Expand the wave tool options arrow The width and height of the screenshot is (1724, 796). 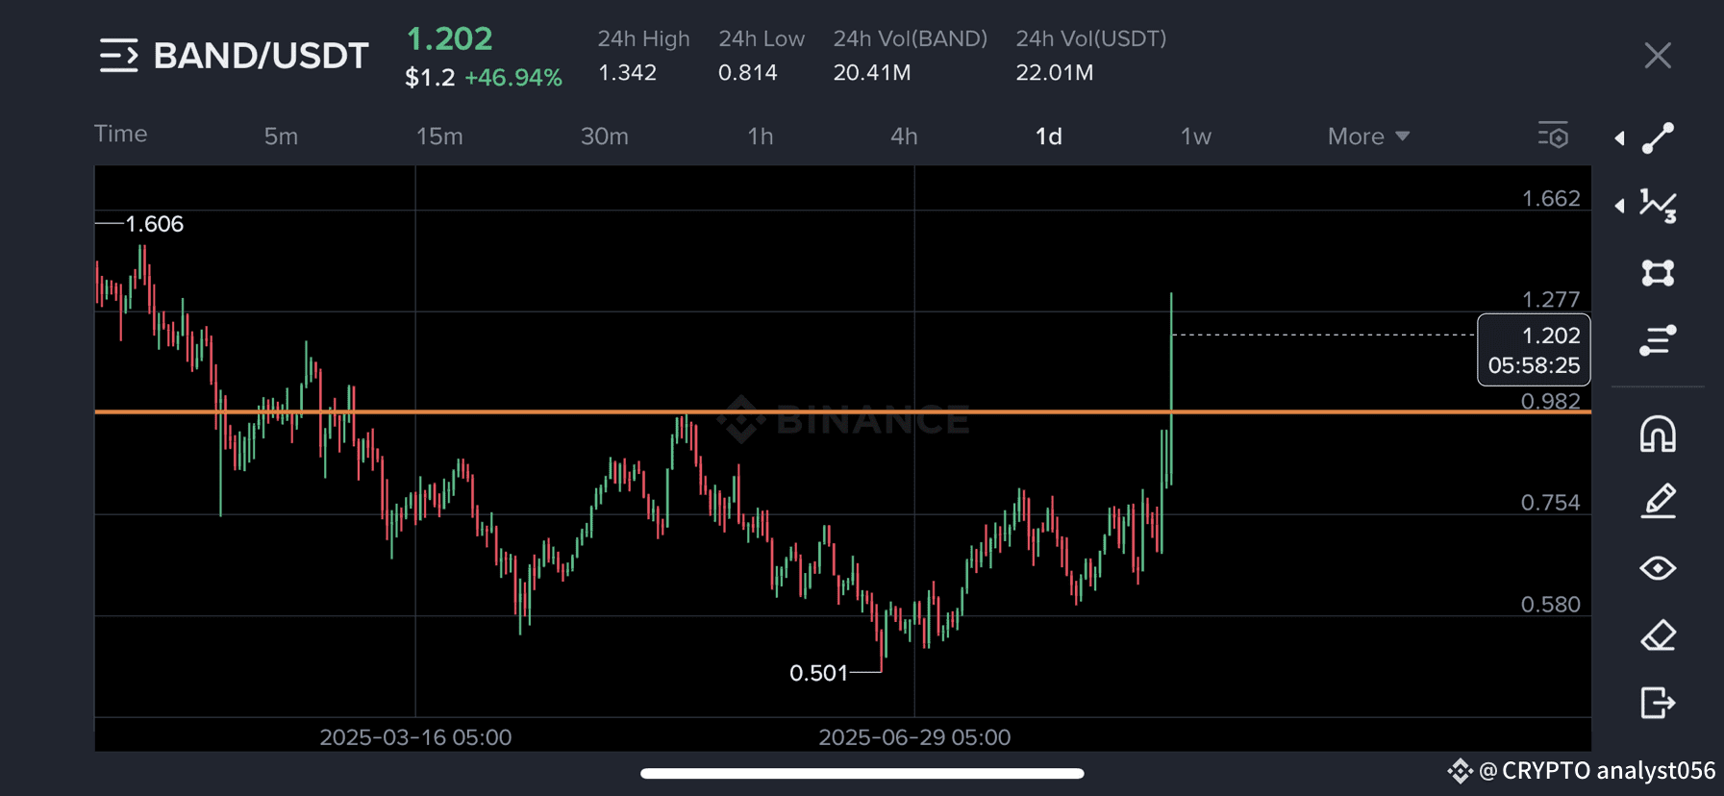point(1620,206)
